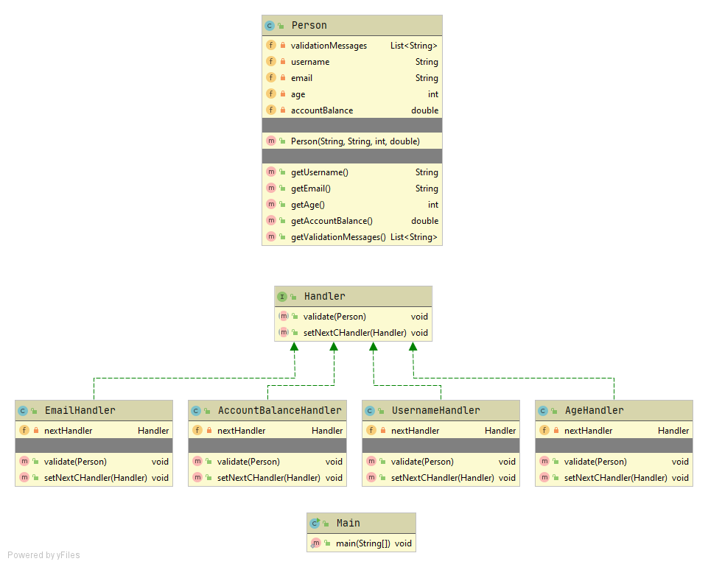Click the field icon next to username

(x=272, y=61)
